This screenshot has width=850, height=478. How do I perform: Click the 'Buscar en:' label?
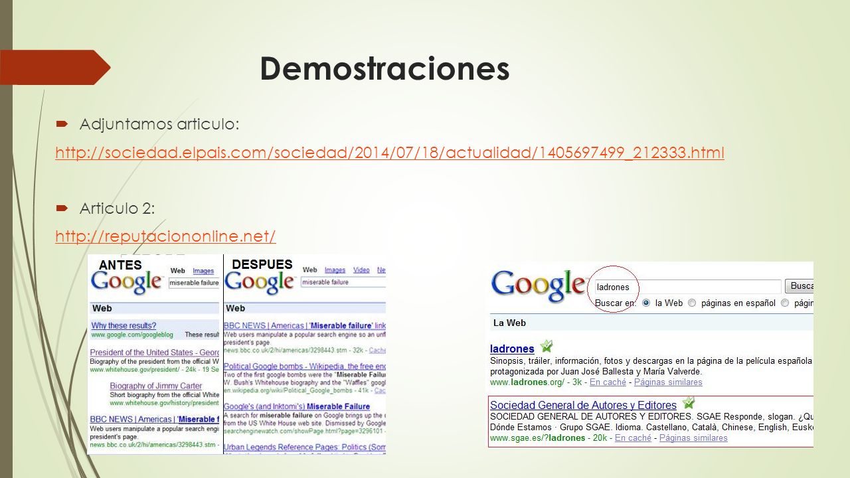click(614, 303)
